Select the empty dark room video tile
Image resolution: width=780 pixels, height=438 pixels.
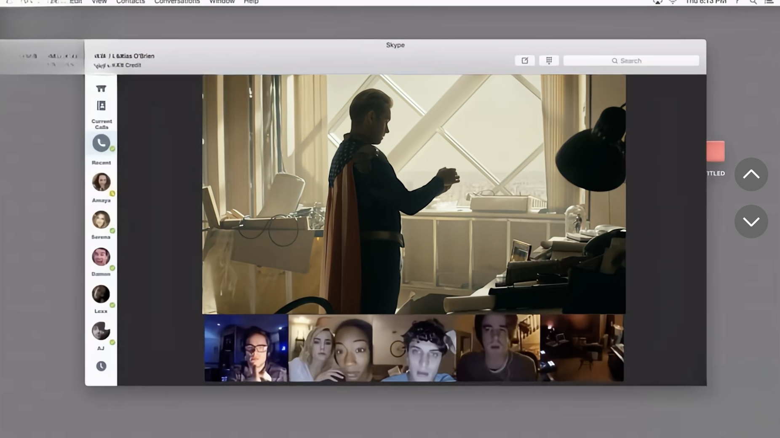pyautogui.click(x=582, y=348)
